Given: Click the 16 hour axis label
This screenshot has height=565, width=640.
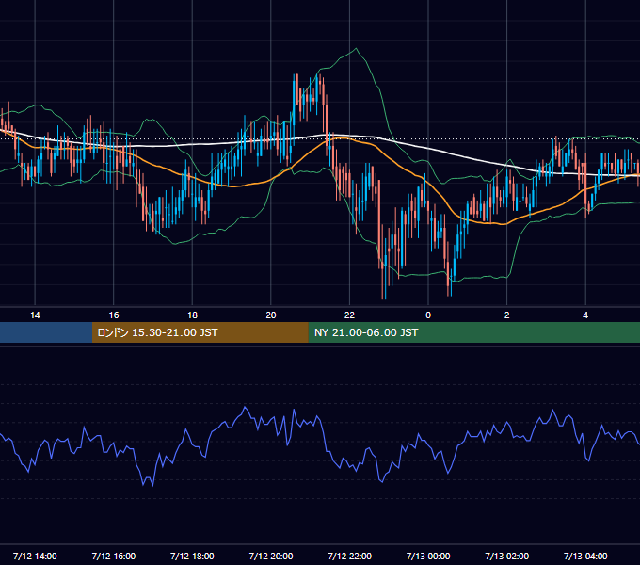Looking at the screenshot, I should 114,315.
